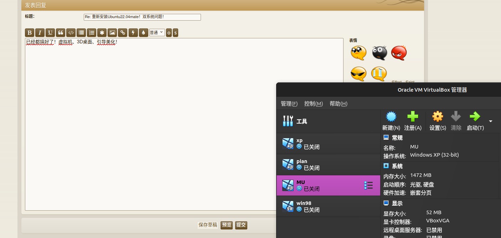Insert an image into the reply
The height and width of the screenshot is (238, 501).
click(x=112, y=33)
